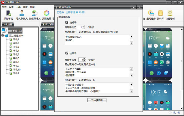Select 手机5 in the phone tree
The width and height of the screenshot is (184, 116).
point(16,54)
